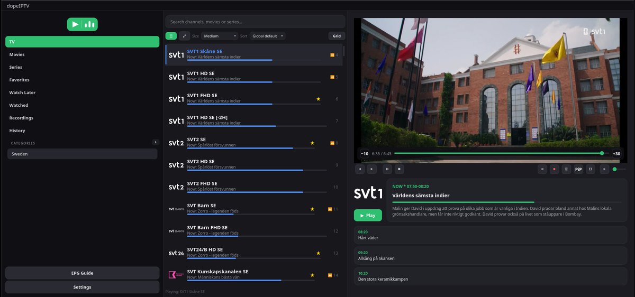The image size is (635, 297).
Task: Go to next channel with the right arrow
Action: pos(372,169)
